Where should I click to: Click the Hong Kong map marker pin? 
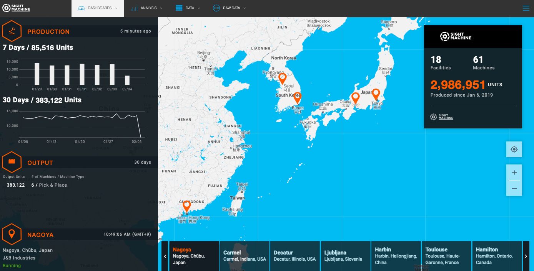187,206
